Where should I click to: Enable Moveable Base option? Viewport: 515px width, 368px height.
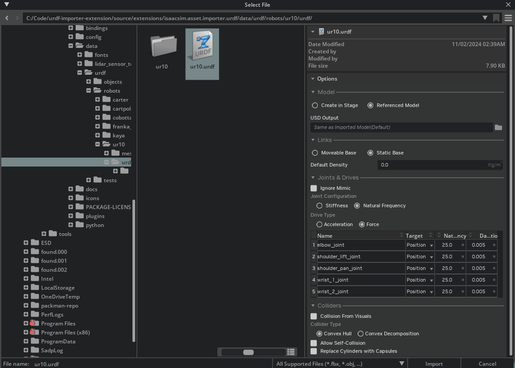[315, 153]
